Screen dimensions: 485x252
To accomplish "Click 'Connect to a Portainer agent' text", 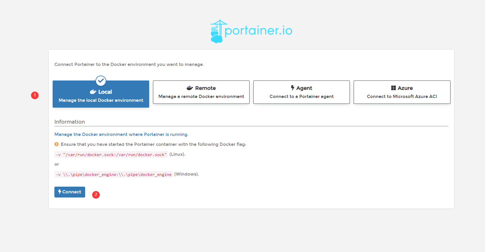I will tap(302, 97).
